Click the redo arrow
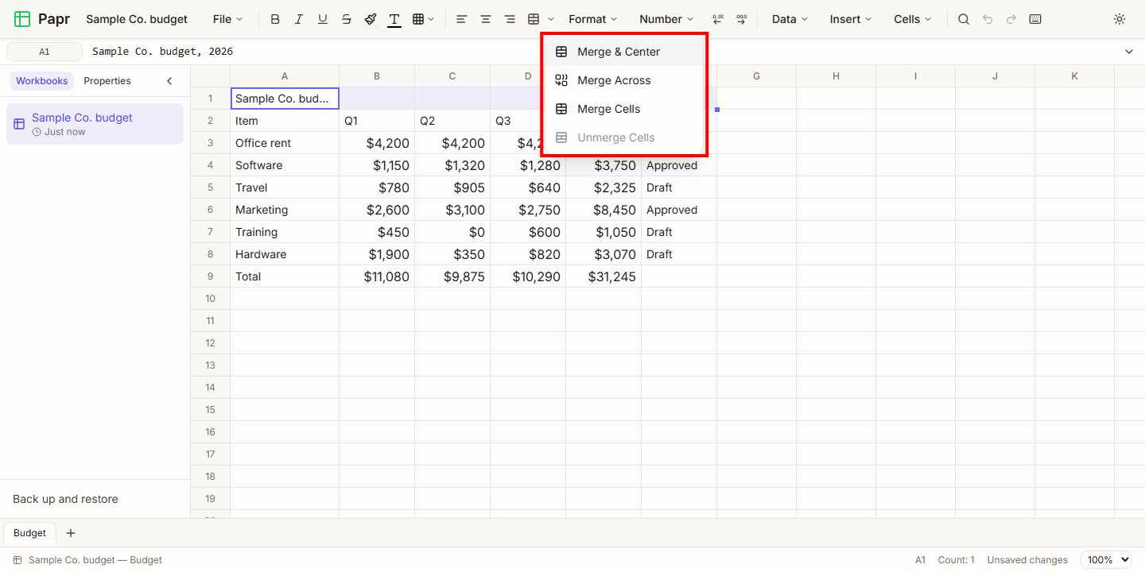The width and height of the screenshot is (1145, 572). pyautogui.click(x=1011, y=19)
